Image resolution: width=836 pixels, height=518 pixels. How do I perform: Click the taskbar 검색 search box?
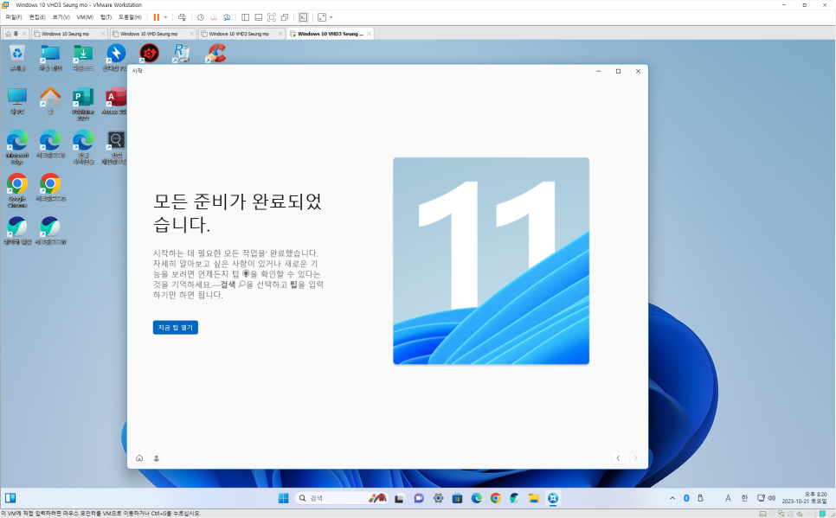point(341,498)
